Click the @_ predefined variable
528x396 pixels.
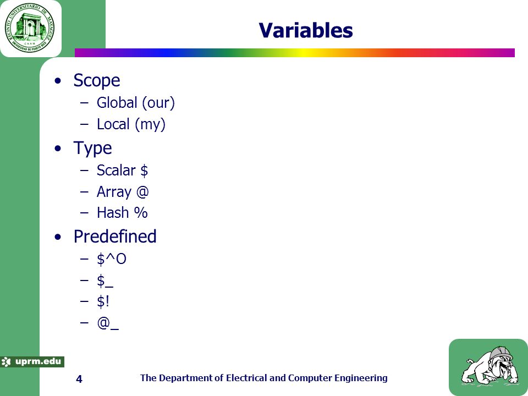pyautogui.click(x=108, y=323)
